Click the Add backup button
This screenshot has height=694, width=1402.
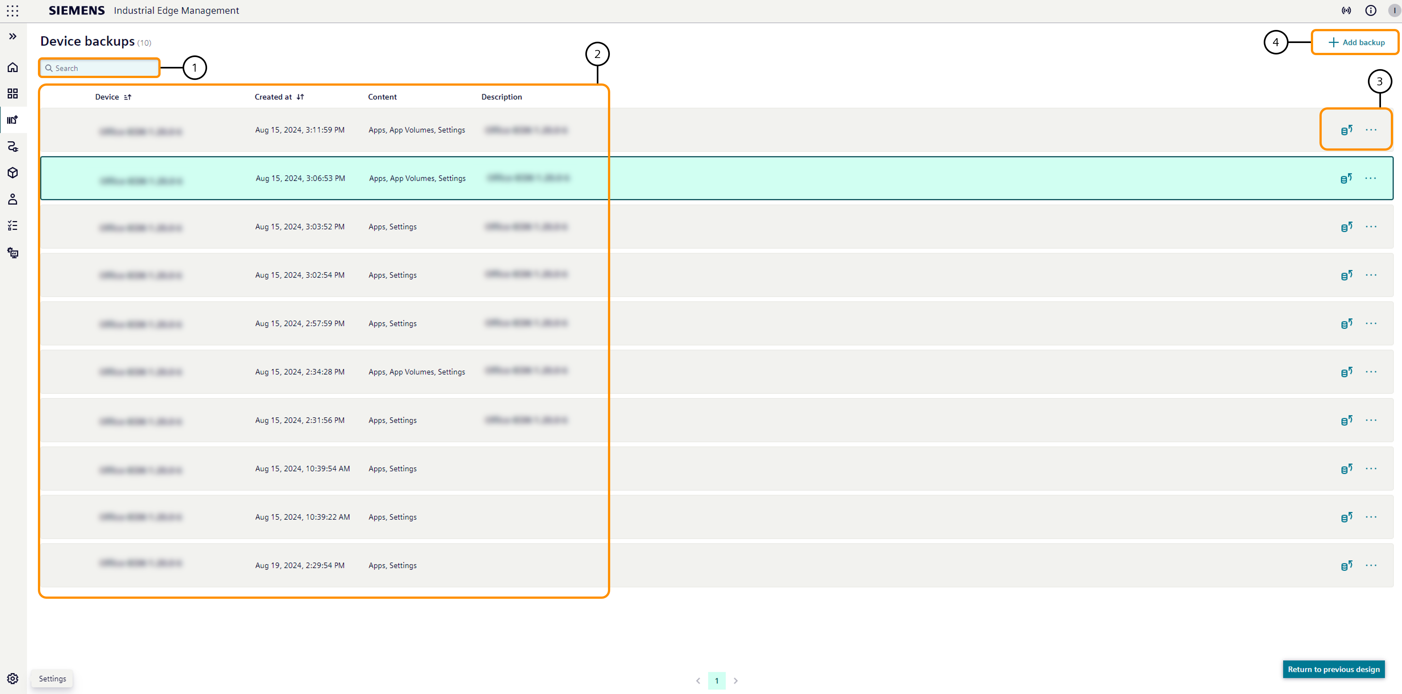coord(1356,42)
